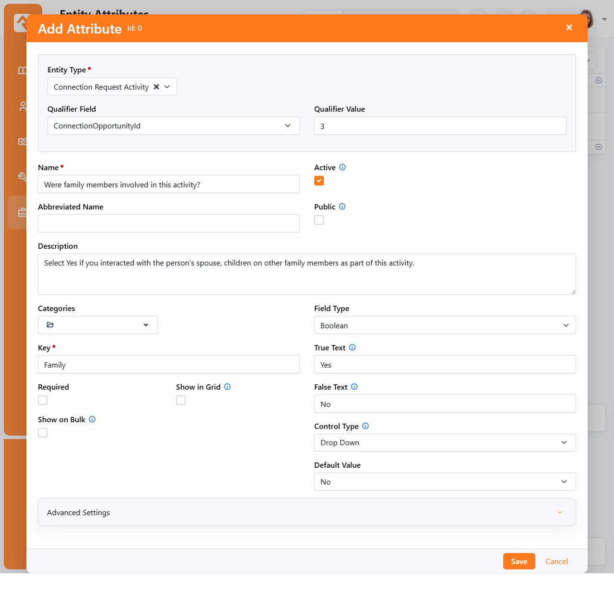Click the info icon next to Active
Viewport: 614px width, 612px height.
pos(342,167)
